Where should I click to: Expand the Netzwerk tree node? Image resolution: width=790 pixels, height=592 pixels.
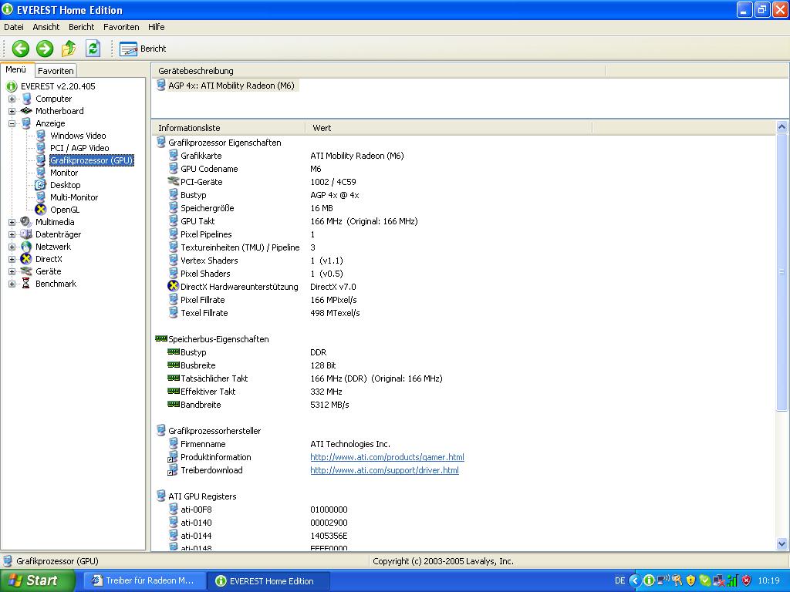pos(12,247)
